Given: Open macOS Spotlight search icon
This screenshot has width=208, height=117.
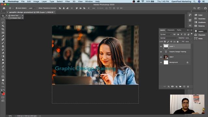Looking at the screenshot, I should 194,1.
